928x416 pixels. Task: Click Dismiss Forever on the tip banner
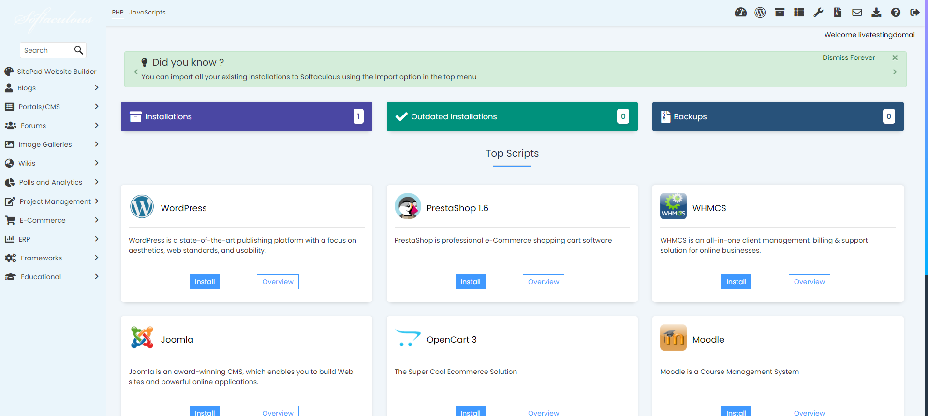(x=848, y=57)
